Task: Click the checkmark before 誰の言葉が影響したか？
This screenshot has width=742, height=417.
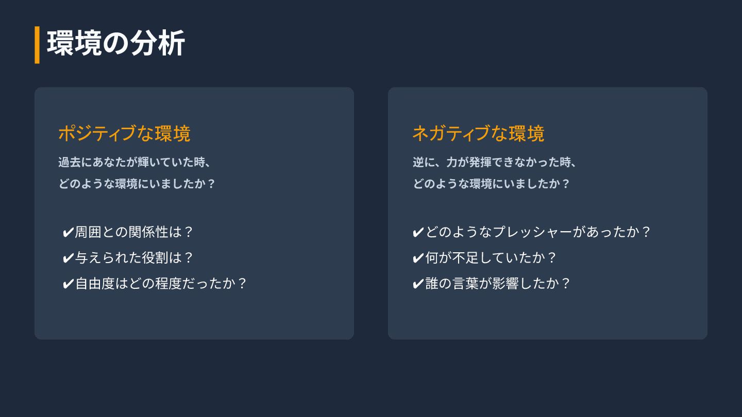Action: (x=418, y=284)
